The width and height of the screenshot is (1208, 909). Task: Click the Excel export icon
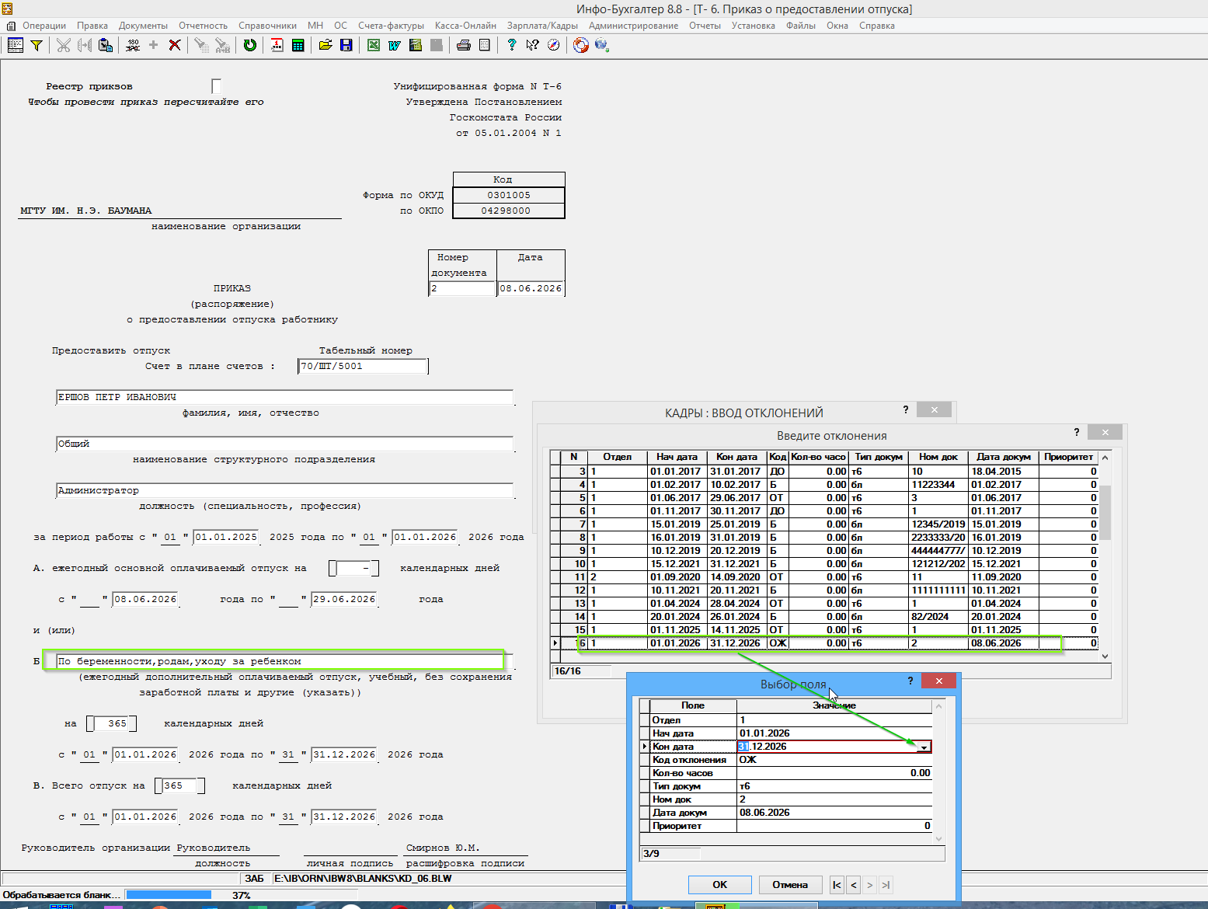(374, 45)
